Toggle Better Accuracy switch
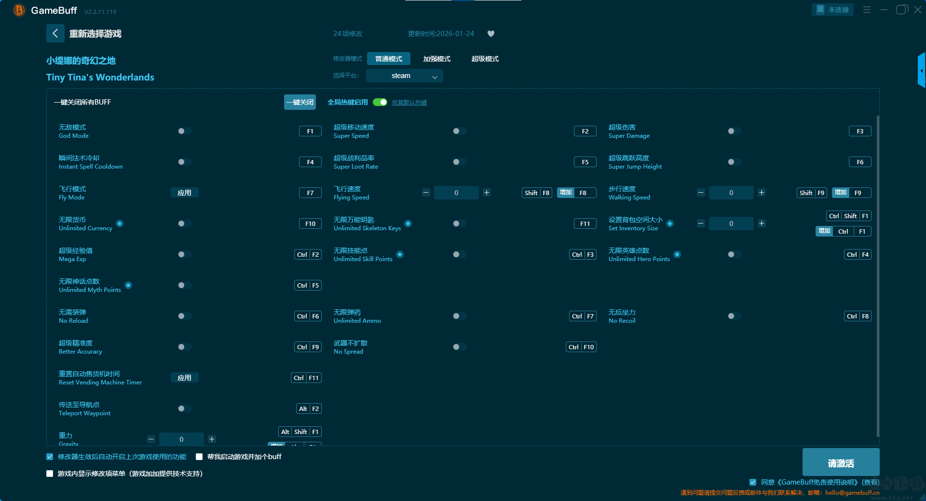This screenshot has height=501, width=926. (184, 347)
